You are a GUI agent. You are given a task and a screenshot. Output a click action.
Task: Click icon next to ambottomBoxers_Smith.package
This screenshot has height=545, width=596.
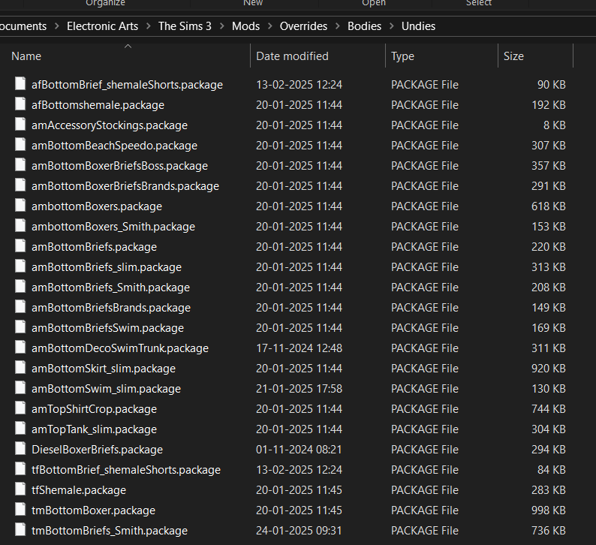20,225
